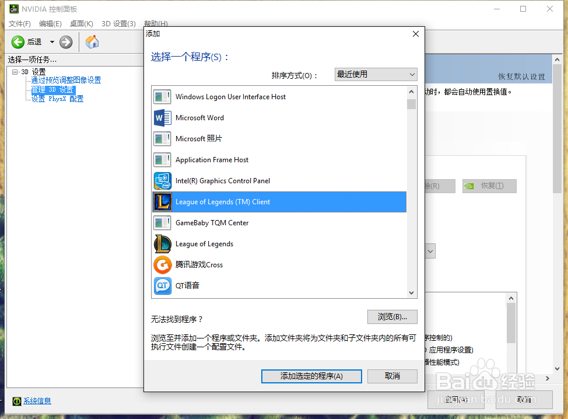
Task: Select League of Legends entry text
Action: (204, 244)
